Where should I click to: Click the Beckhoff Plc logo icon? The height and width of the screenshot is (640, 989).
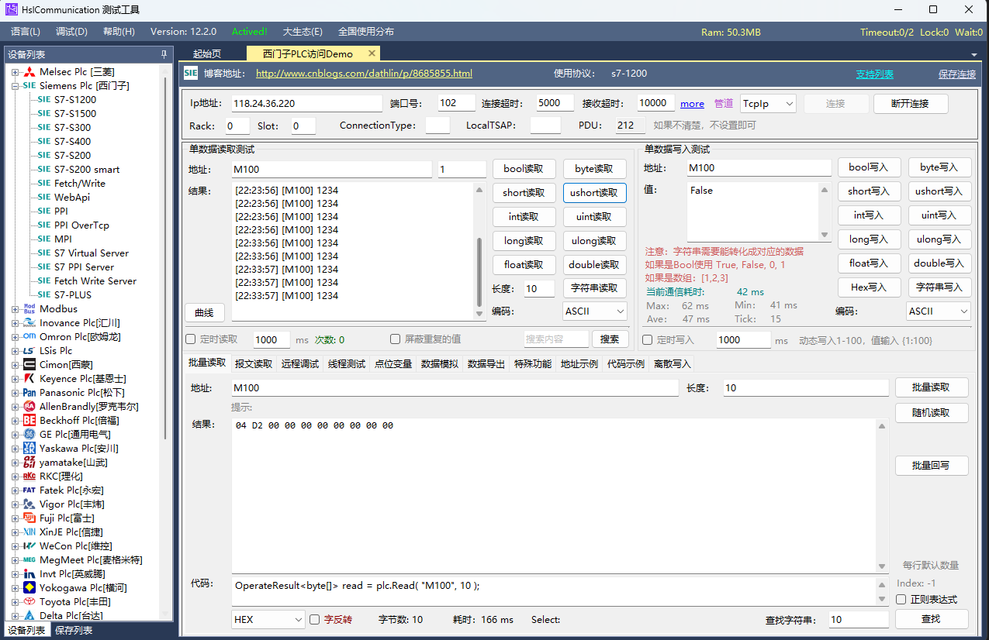pyautogui.click(x=29, y=421)
